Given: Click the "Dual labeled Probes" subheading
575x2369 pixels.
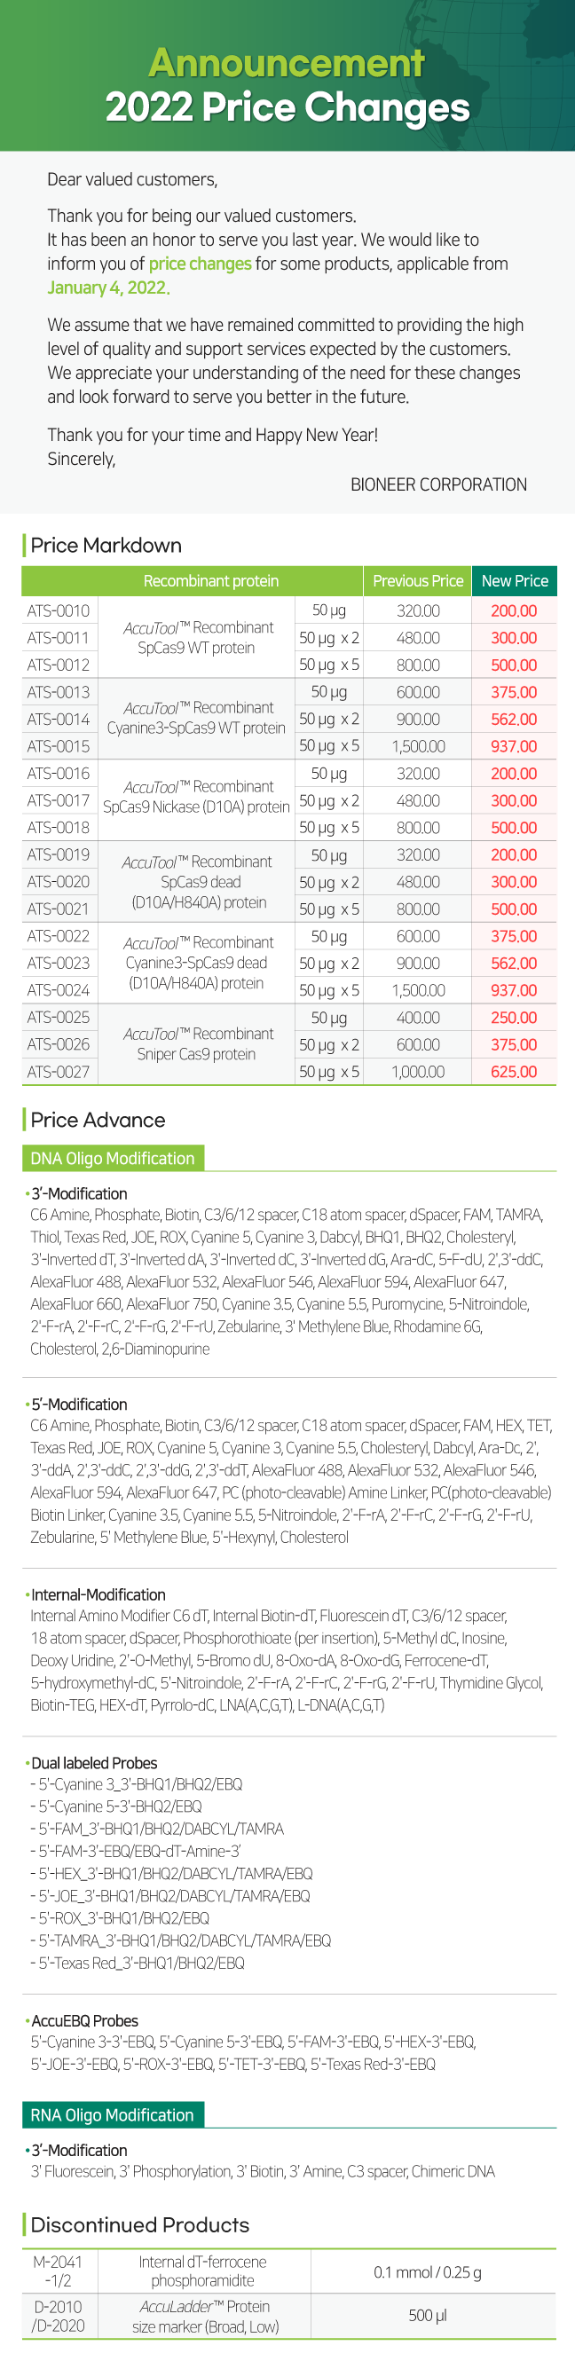Looking at the screenshot, I should click(94, 1763).
